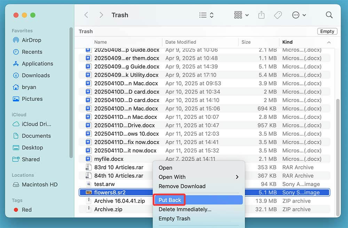Select Empty Trash in the context menu

pos(174,219)
